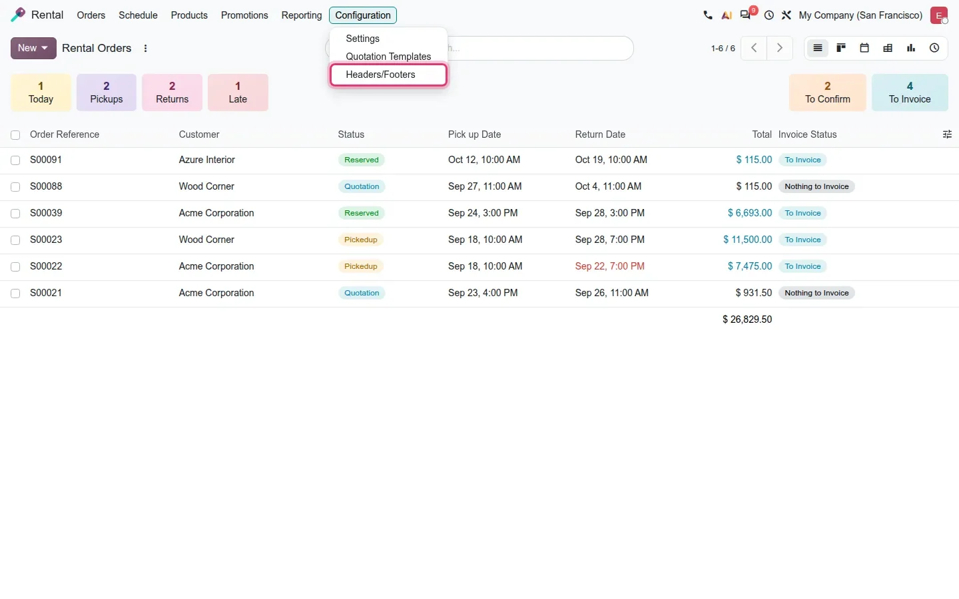Open the debug tools wrench icon
Screen dimensions: 959x599
(787, 15)
